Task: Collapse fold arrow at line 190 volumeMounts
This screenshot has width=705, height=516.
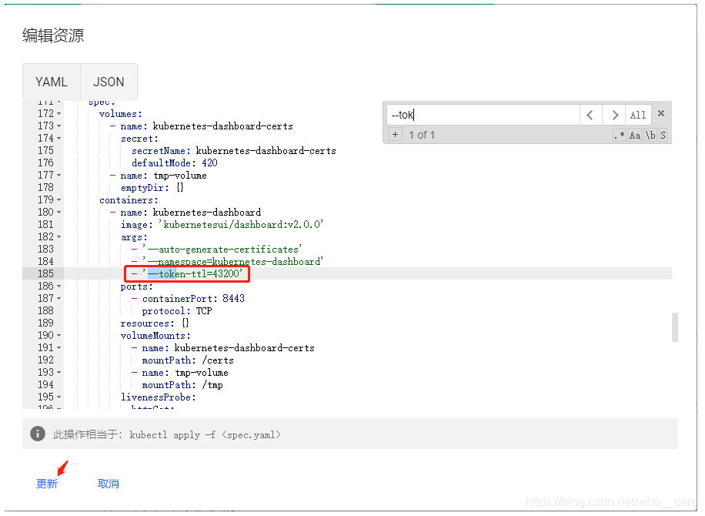Action: click(59, 336)
